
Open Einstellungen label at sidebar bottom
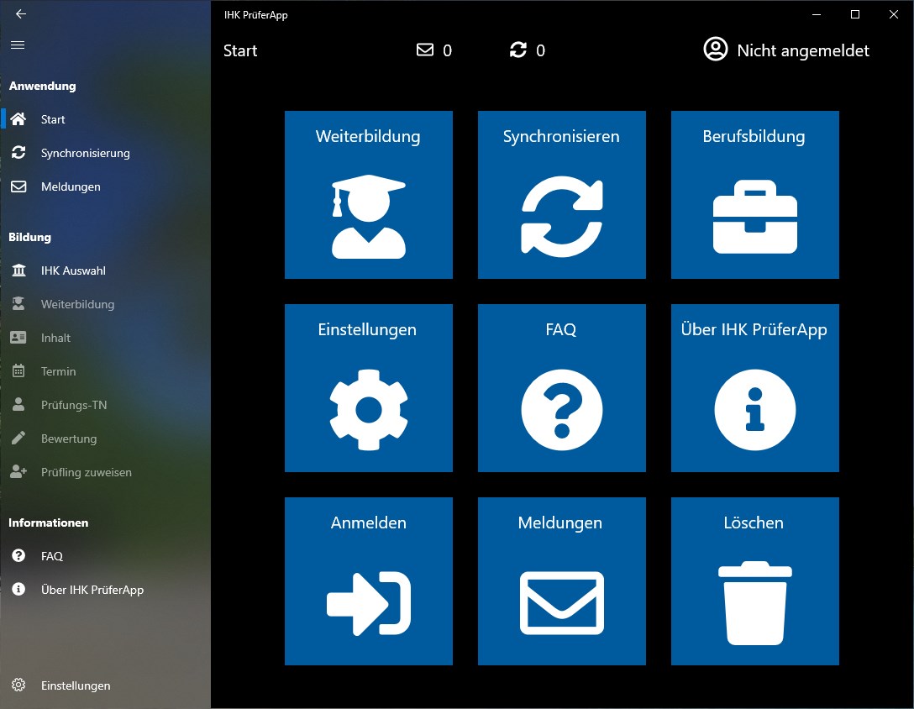pyautogui.click(x=76, y=685)
